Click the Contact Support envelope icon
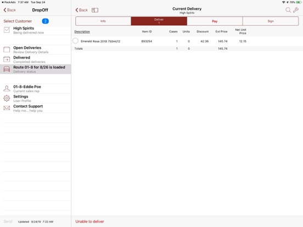This screenshot has width=303, height=227. (x=7, y=108)
